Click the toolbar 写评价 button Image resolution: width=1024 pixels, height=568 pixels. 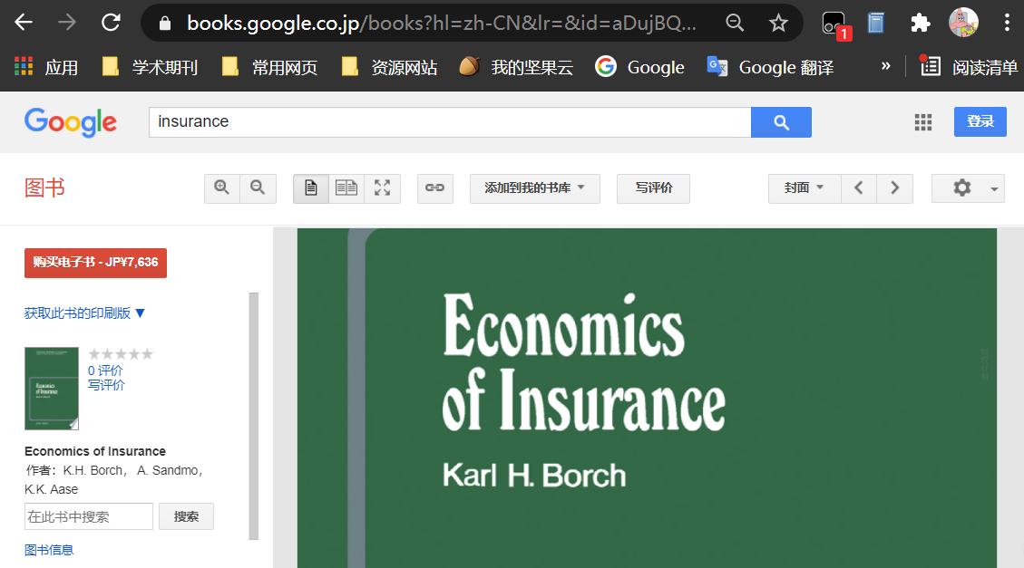coord(653,188)
